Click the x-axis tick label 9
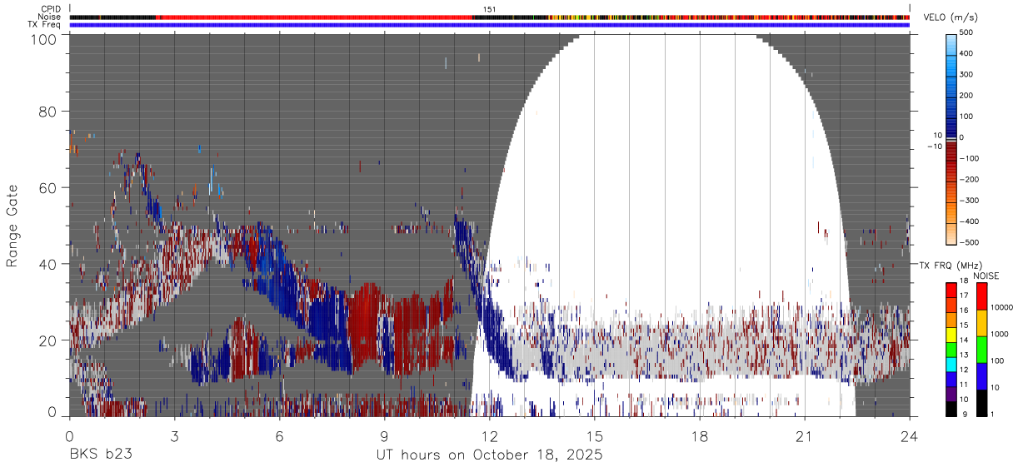 pos(384,436)
